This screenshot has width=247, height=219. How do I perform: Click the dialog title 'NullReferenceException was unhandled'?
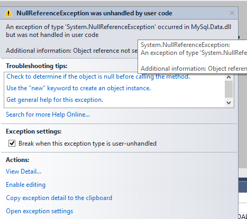94,13
